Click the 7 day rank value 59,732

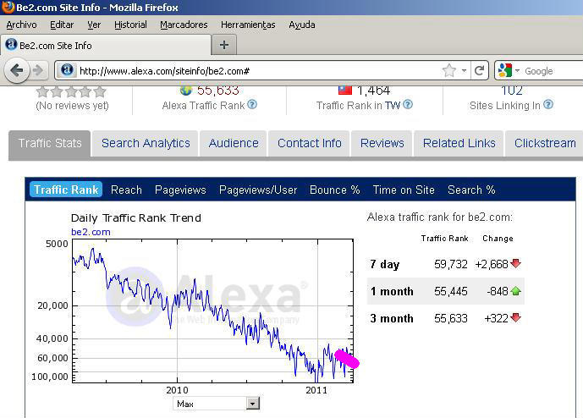451,264
